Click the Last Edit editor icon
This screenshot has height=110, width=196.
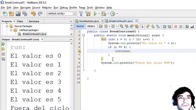pyautogui.click(x=101, y=26)
